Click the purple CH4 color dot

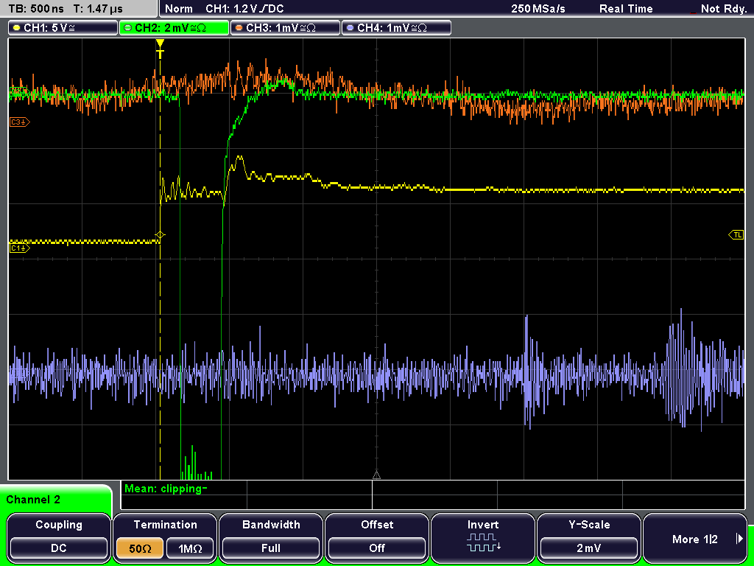point(350,28)
